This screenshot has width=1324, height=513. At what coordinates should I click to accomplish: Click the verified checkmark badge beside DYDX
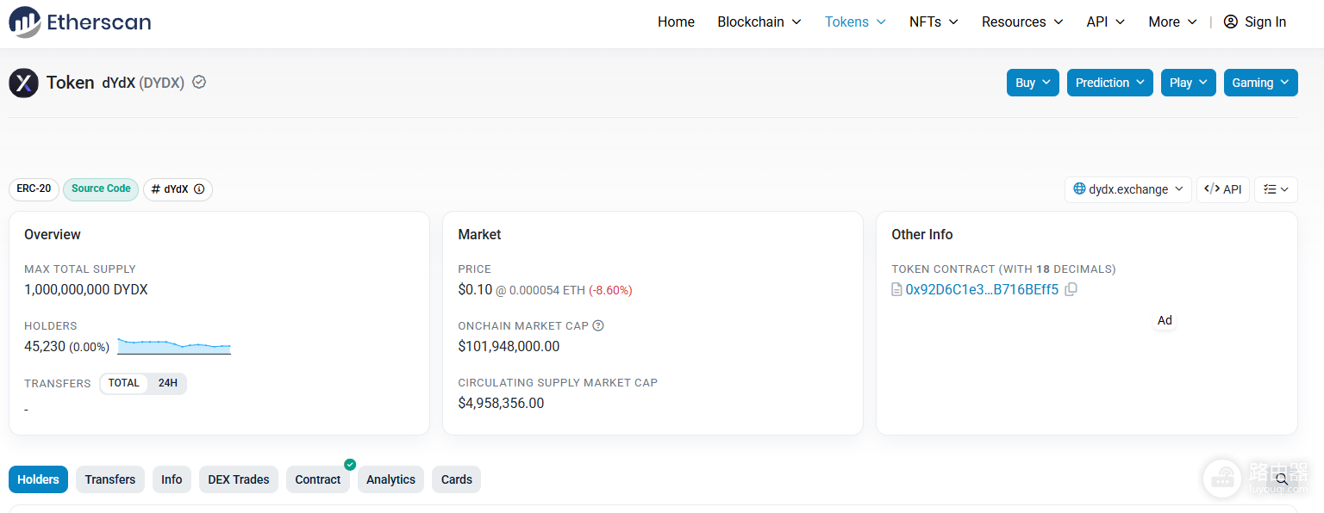[199, 83]
